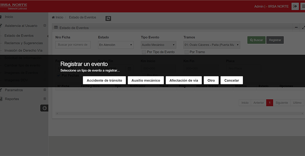Go to the Siguiente pagination page
The width and height of the screenshot is (305, 156).
282,103
